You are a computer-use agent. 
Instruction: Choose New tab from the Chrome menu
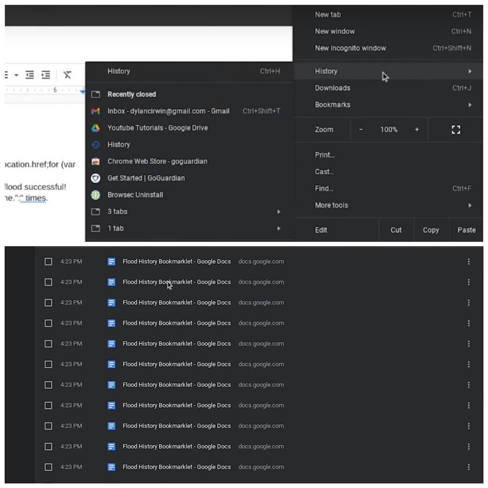coord(388,15)
